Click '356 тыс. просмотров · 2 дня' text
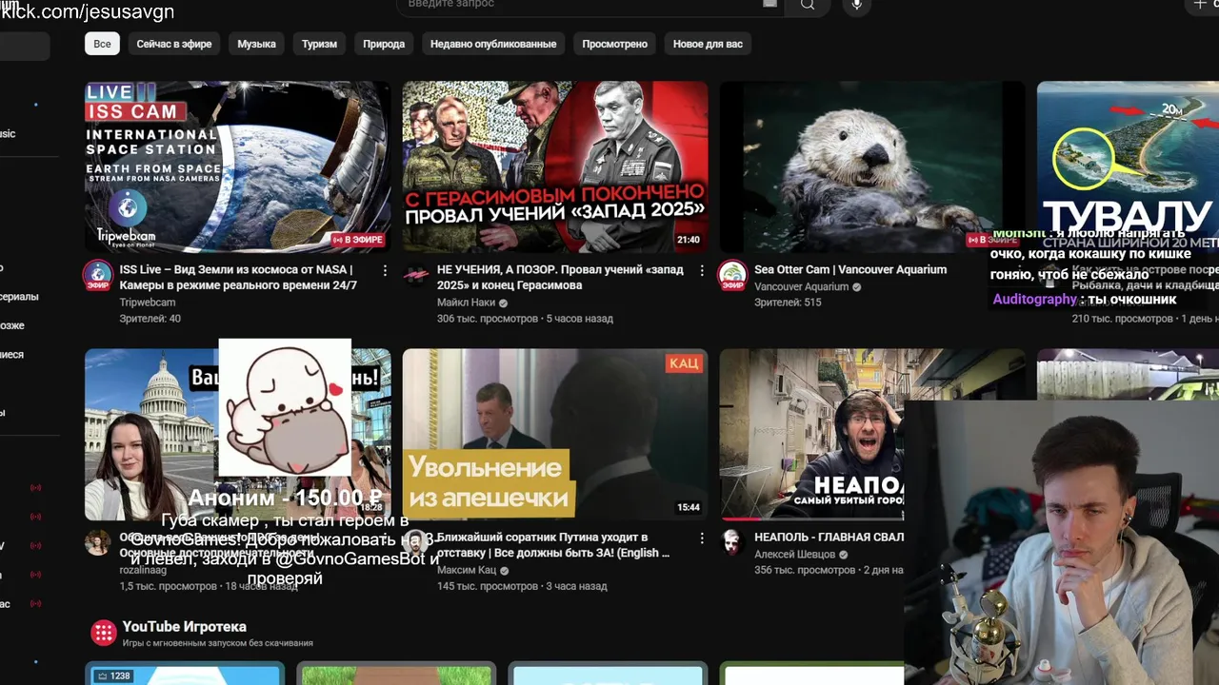The height and width of the screenshot is (685, 1219). [x=829, y=570]
